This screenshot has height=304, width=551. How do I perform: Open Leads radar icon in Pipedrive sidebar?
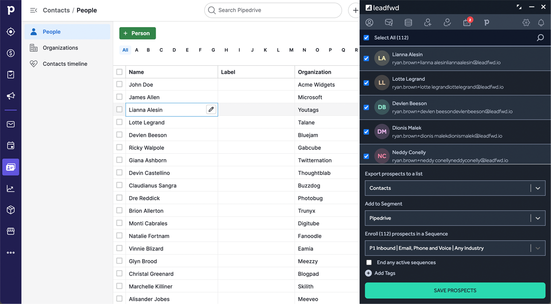[11, 32]
